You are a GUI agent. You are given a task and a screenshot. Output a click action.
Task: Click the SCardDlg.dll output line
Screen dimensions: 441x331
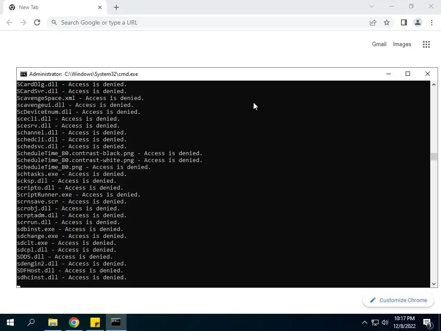click(72, 84)
